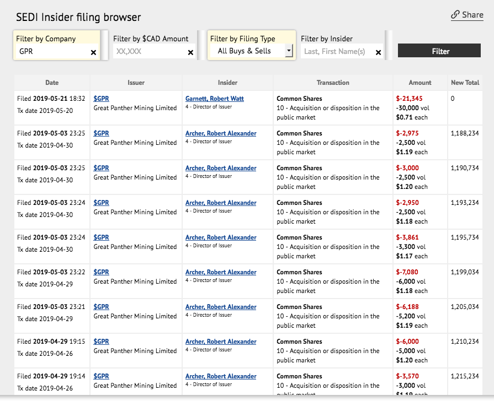The image size is (494, 401).
Task: Click the Issuer column header
Action: tap(136, 83)
